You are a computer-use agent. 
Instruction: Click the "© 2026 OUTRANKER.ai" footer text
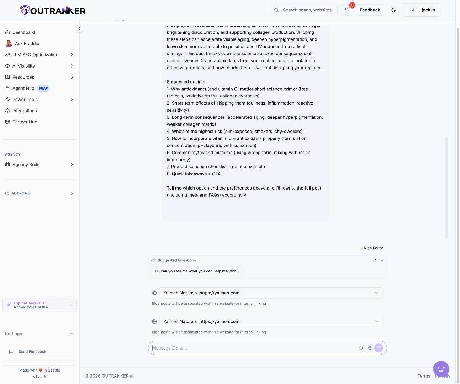tap(109, 376)
